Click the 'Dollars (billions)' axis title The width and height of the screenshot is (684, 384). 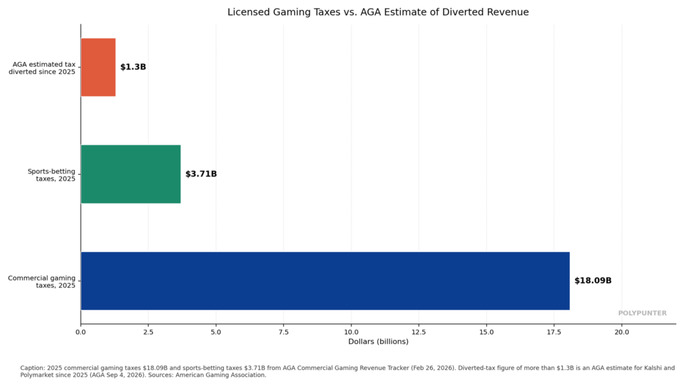coord(378,342)
